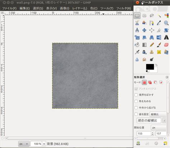Viewport: 170px width, 148px height.
Task: Select the Perspective tool
Action: click(152, 37)
